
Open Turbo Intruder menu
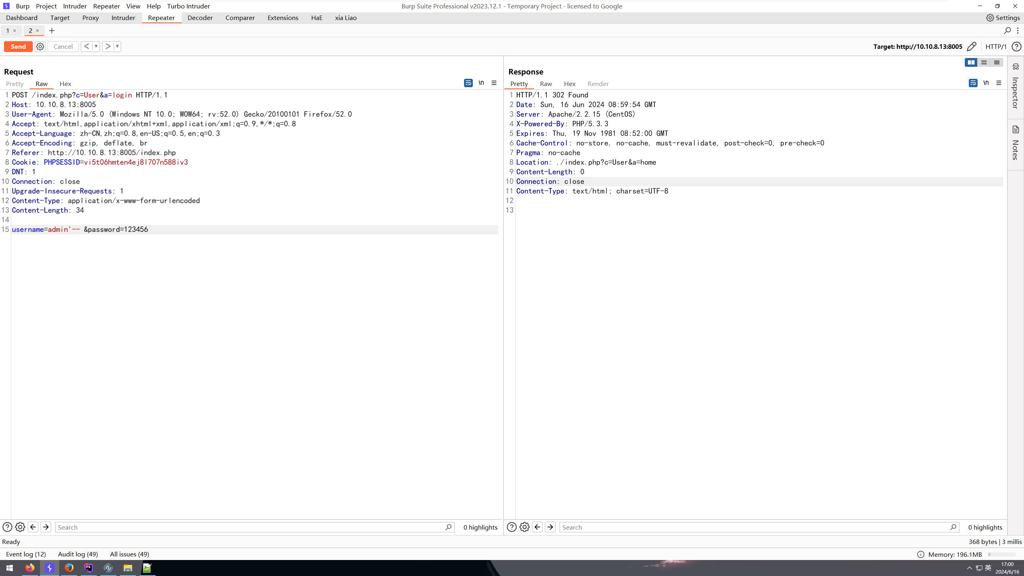(188, 6)
